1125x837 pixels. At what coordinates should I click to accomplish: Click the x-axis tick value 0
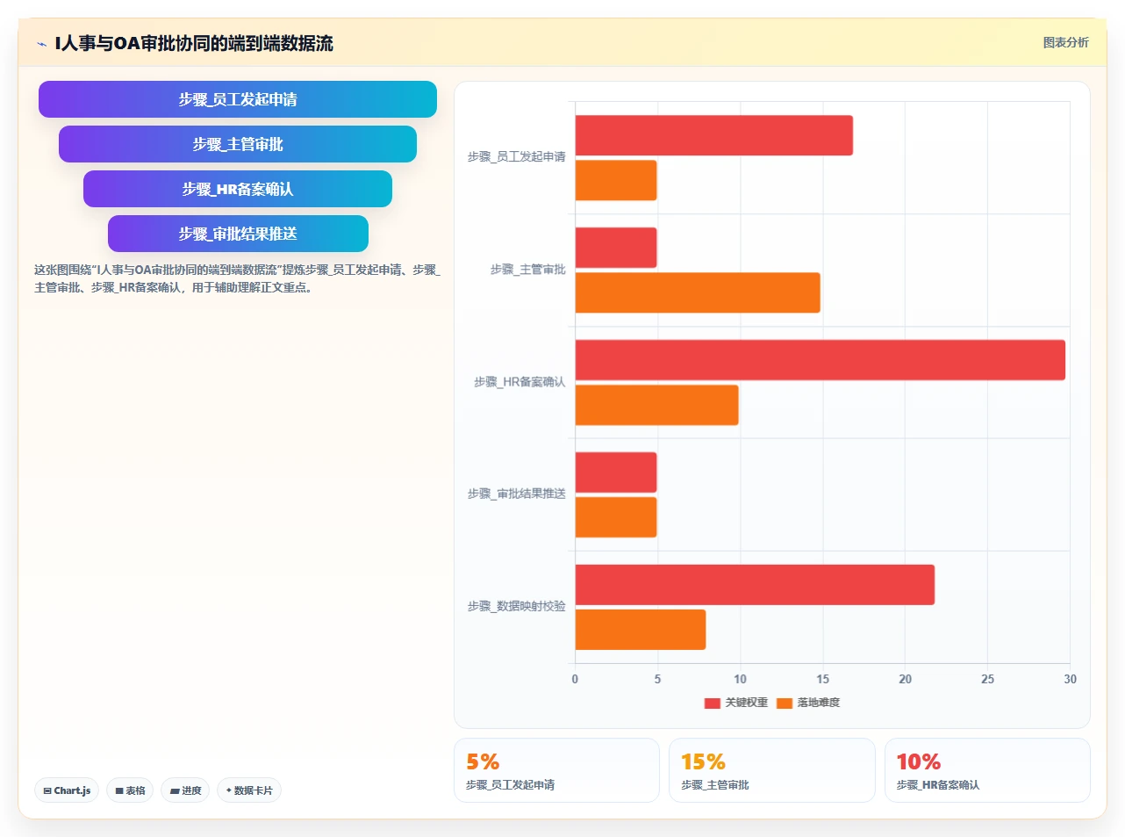click(575, 679)
